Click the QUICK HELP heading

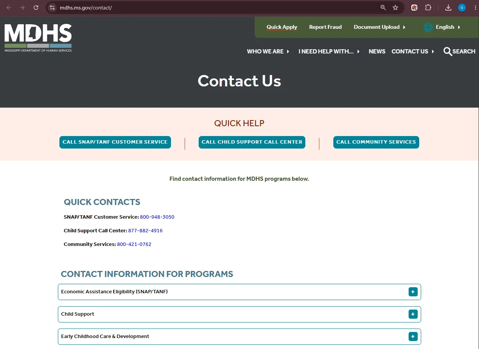tap(239, 123)
